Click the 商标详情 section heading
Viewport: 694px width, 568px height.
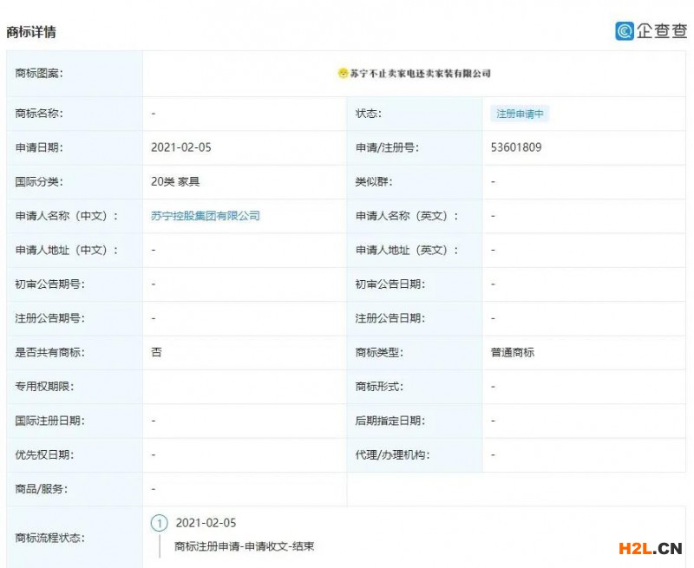coord(31,32)
